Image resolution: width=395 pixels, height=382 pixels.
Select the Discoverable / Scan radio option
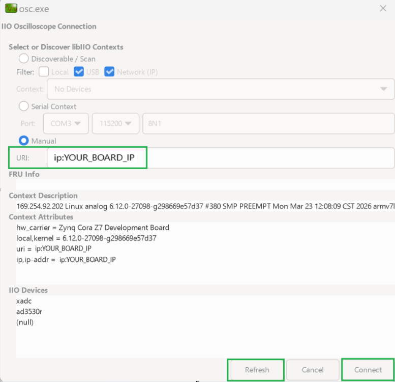click(x=24, y=59)
